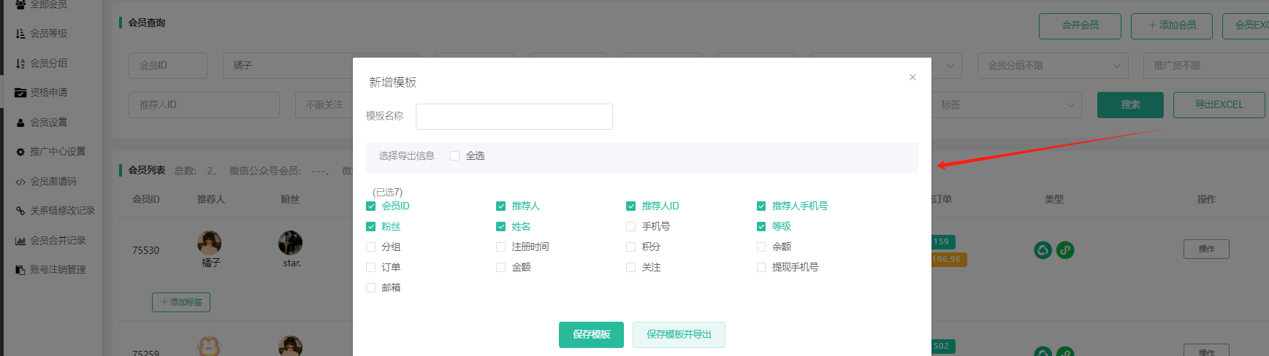Screen dimensions: 1269x356
Task: Enable the 邮箱 export checkbox
Action: (x=371, y=288)
